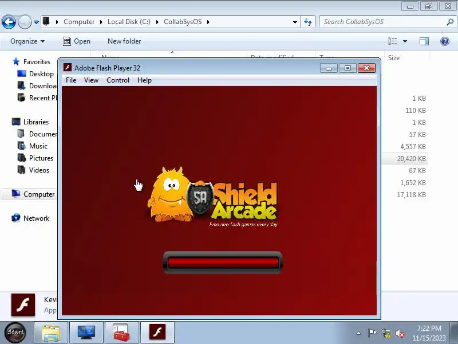This screenshot has width=458, height=344.
Task: Go back in Explorer window
Action: tap(9, 22)
